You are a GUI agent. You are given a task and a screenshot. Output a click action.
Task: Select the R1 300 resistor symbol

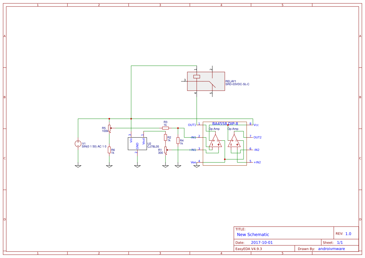165,150
